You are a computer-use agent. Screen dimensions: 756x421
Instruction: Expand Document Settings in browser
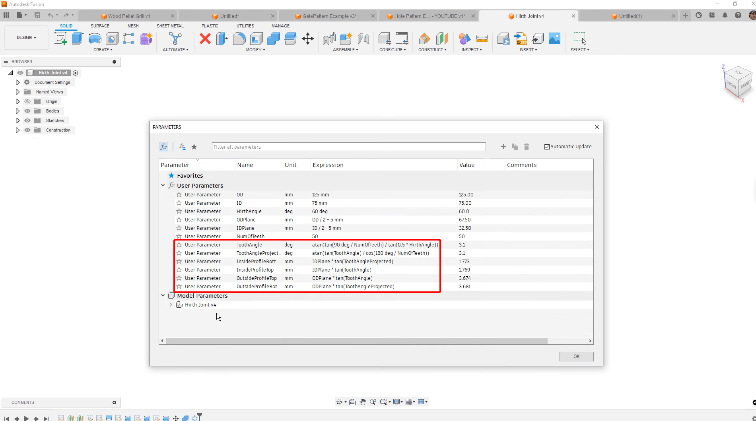[17, 82]
